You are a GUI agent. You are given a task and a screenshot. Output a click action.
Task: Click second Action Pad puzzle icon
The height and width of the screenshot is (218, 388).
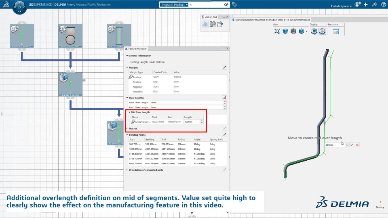213,24
